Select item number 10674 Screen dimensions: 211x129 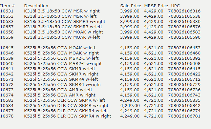tap(7, 95)
